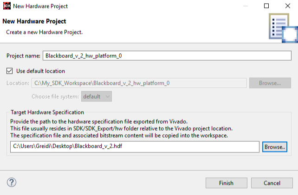Open the Choose file system dropdown

point(97,96)
